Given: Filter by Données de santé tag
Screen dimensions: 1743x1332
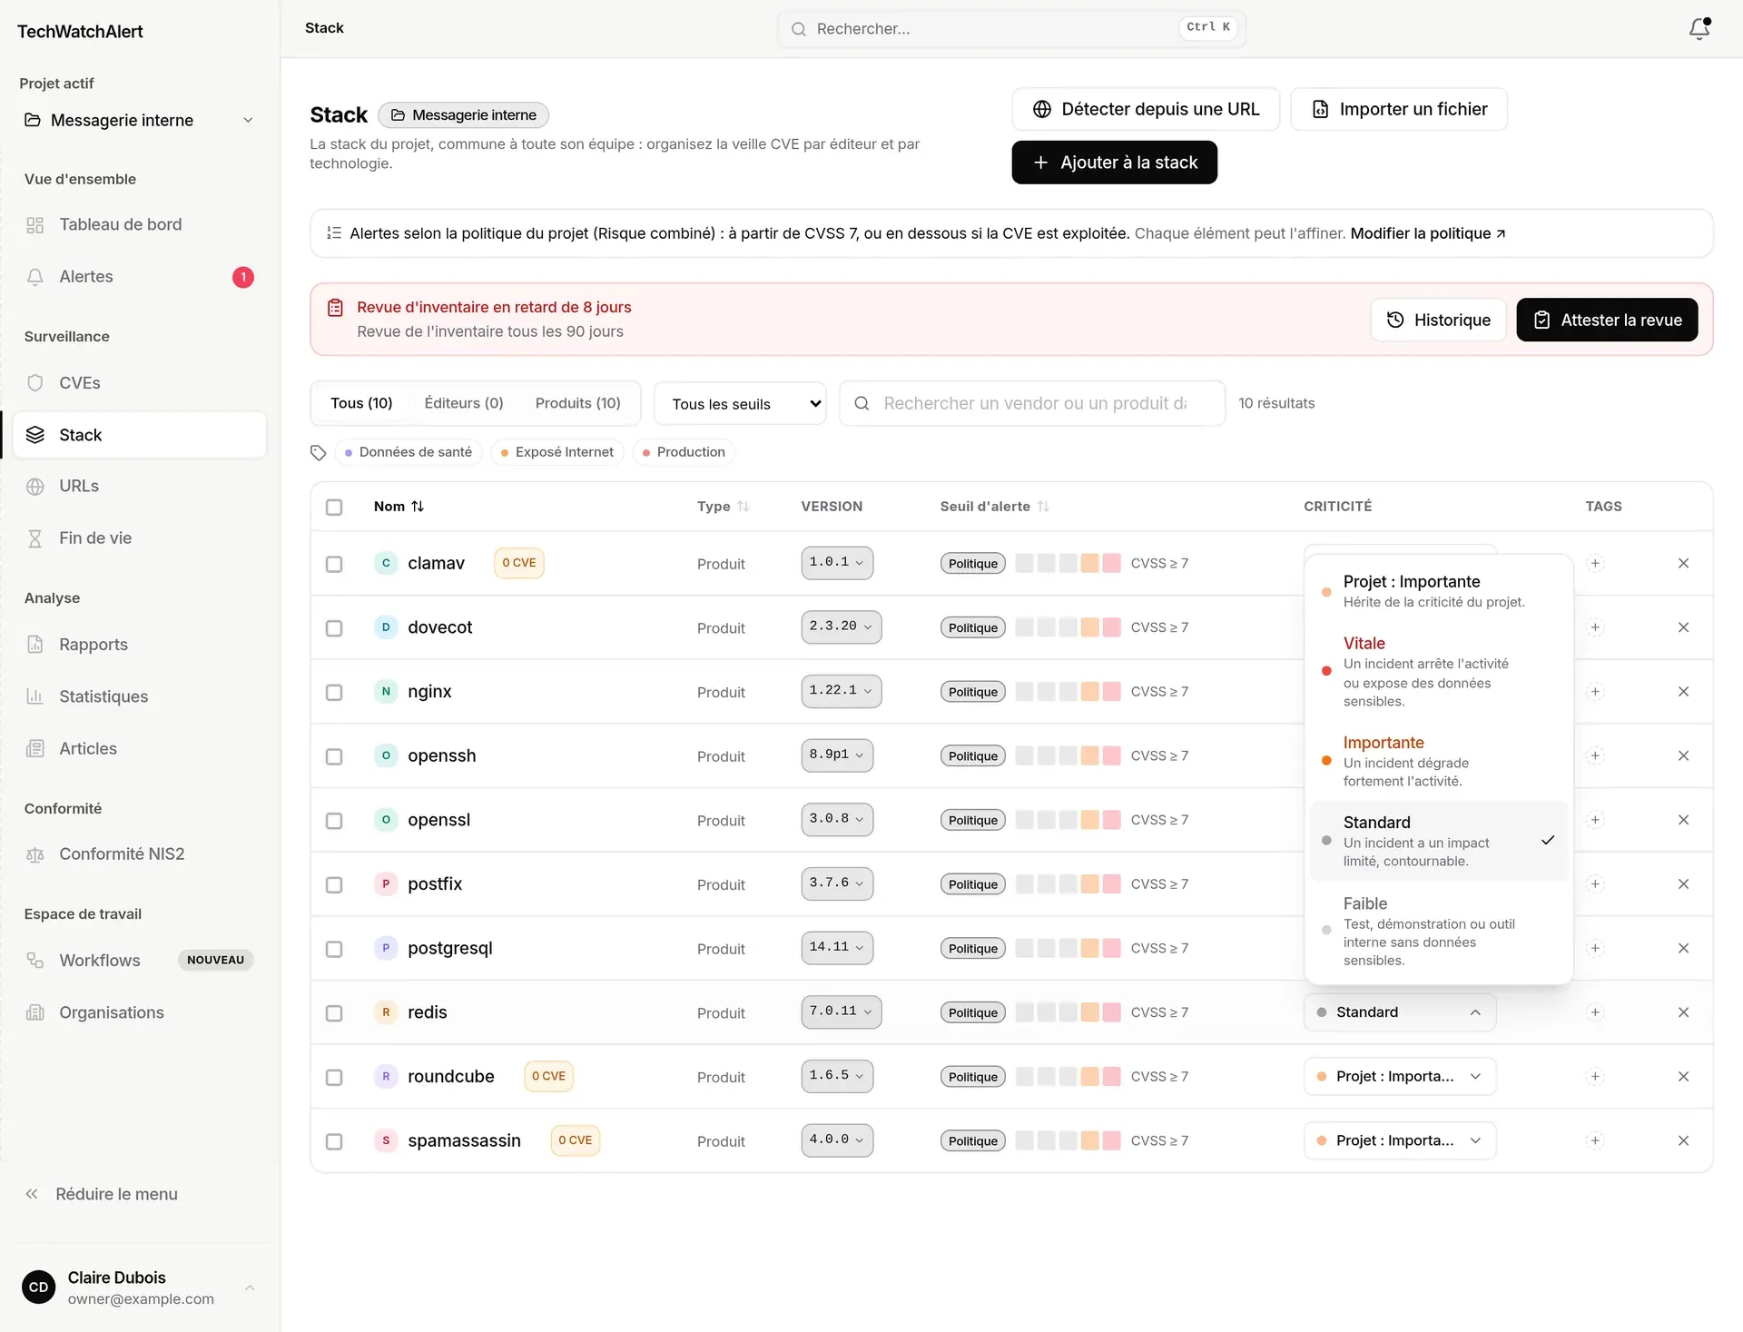Looking at the screenshot, I should [x=409, y=452].
